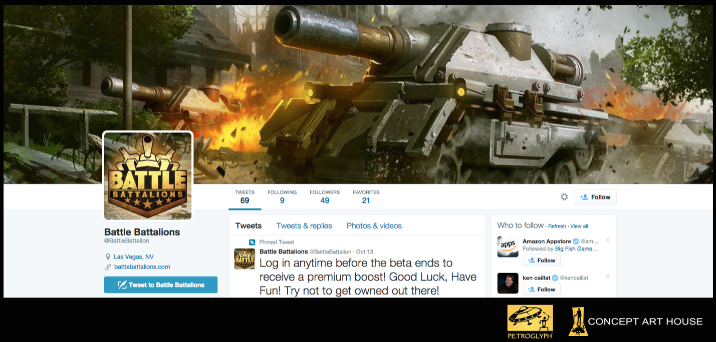Click the Who to follow heading
Viewport: 716px width, 342px height.
(520, 225)
